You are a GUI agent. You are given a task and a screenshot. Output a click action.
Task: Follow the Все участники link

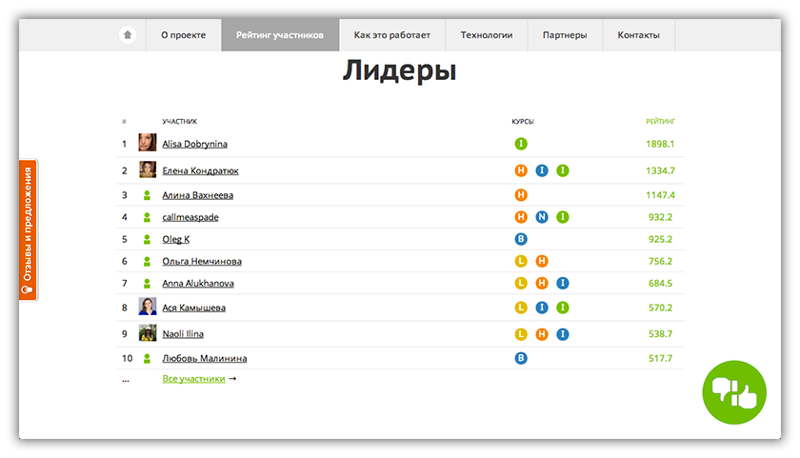point(194,378)
